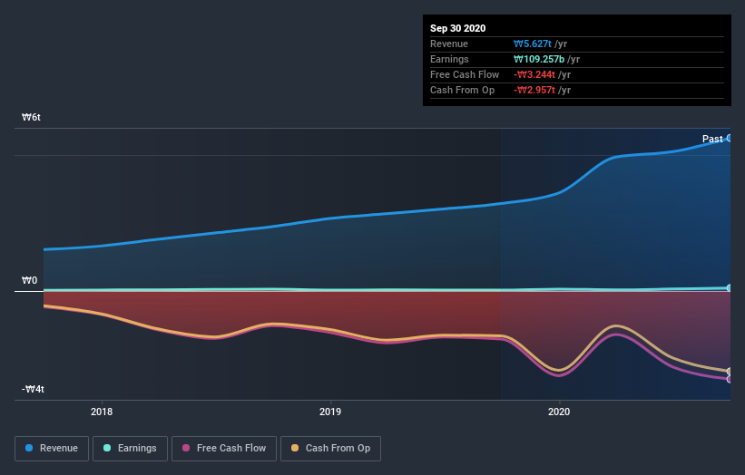The image size is (745, 475).
Task: Click the ₩0 y-axis label
Action: pos(29,280)
